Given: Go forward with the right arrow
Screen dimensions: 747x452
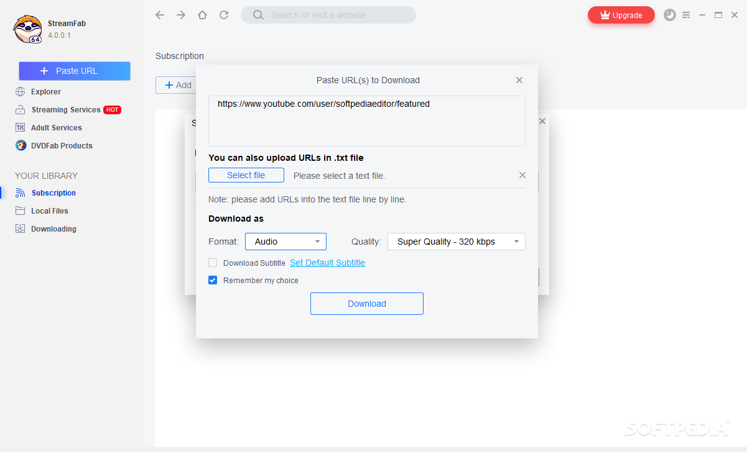Looking at the screenshot, I should (181, 15).
